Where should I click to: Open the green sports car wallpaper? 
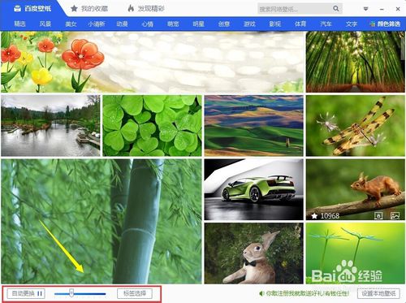pos(254,189)
